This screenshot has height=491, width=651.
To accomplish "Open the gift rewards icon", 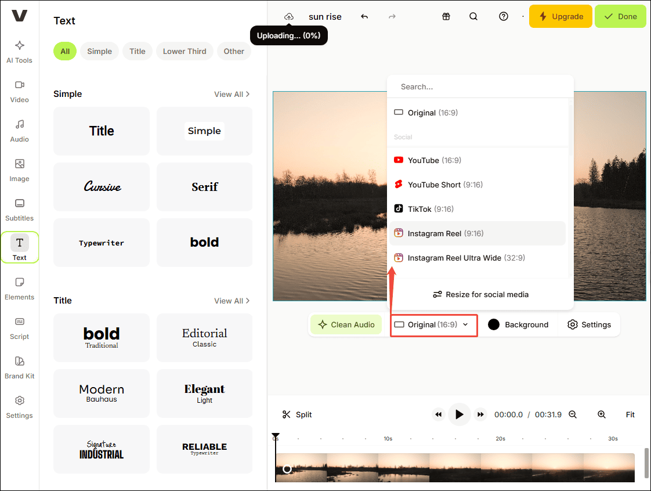I will tap(446, 17).
